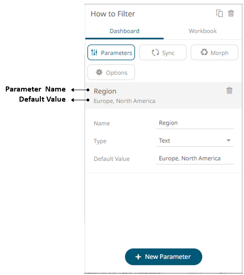Add a New Parameter
The image size is (244, 275).
pos(164,257)
